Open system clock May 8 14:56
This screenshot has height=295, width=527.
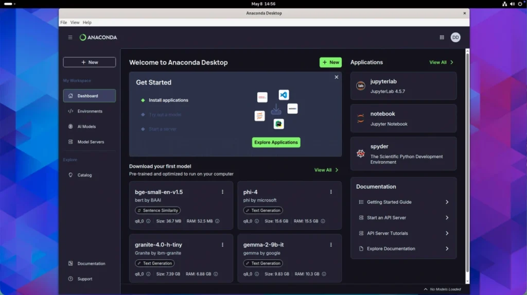tap(263, 4)
